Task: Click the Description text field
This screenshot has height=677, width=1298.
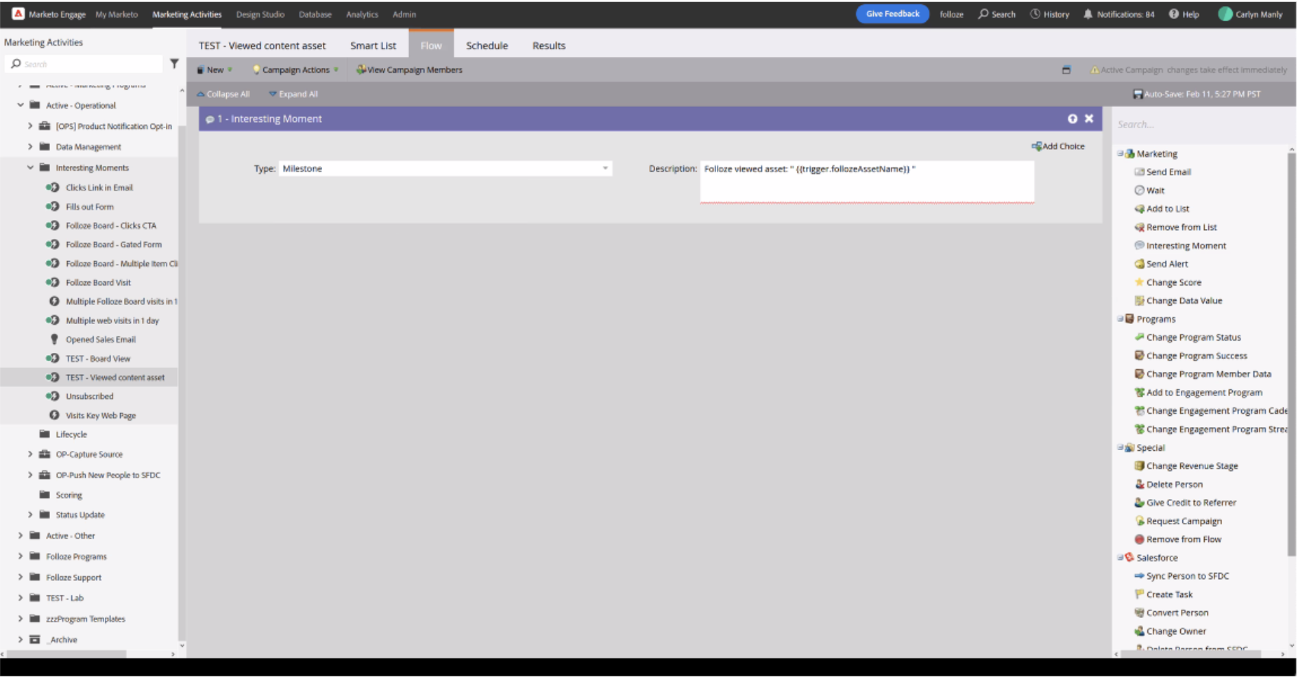Action: [866, 182]
